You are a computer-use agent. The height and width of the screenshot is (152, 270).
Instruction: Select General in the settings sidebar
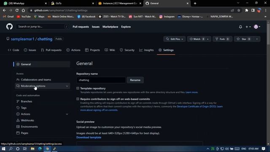pyautogui.click(x=42, y=64)
